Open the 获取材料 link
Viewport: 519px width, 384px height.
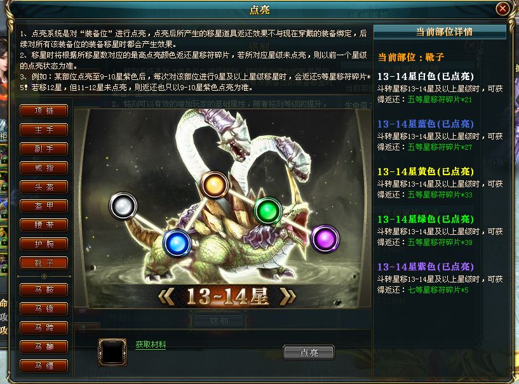click(151, 345)
